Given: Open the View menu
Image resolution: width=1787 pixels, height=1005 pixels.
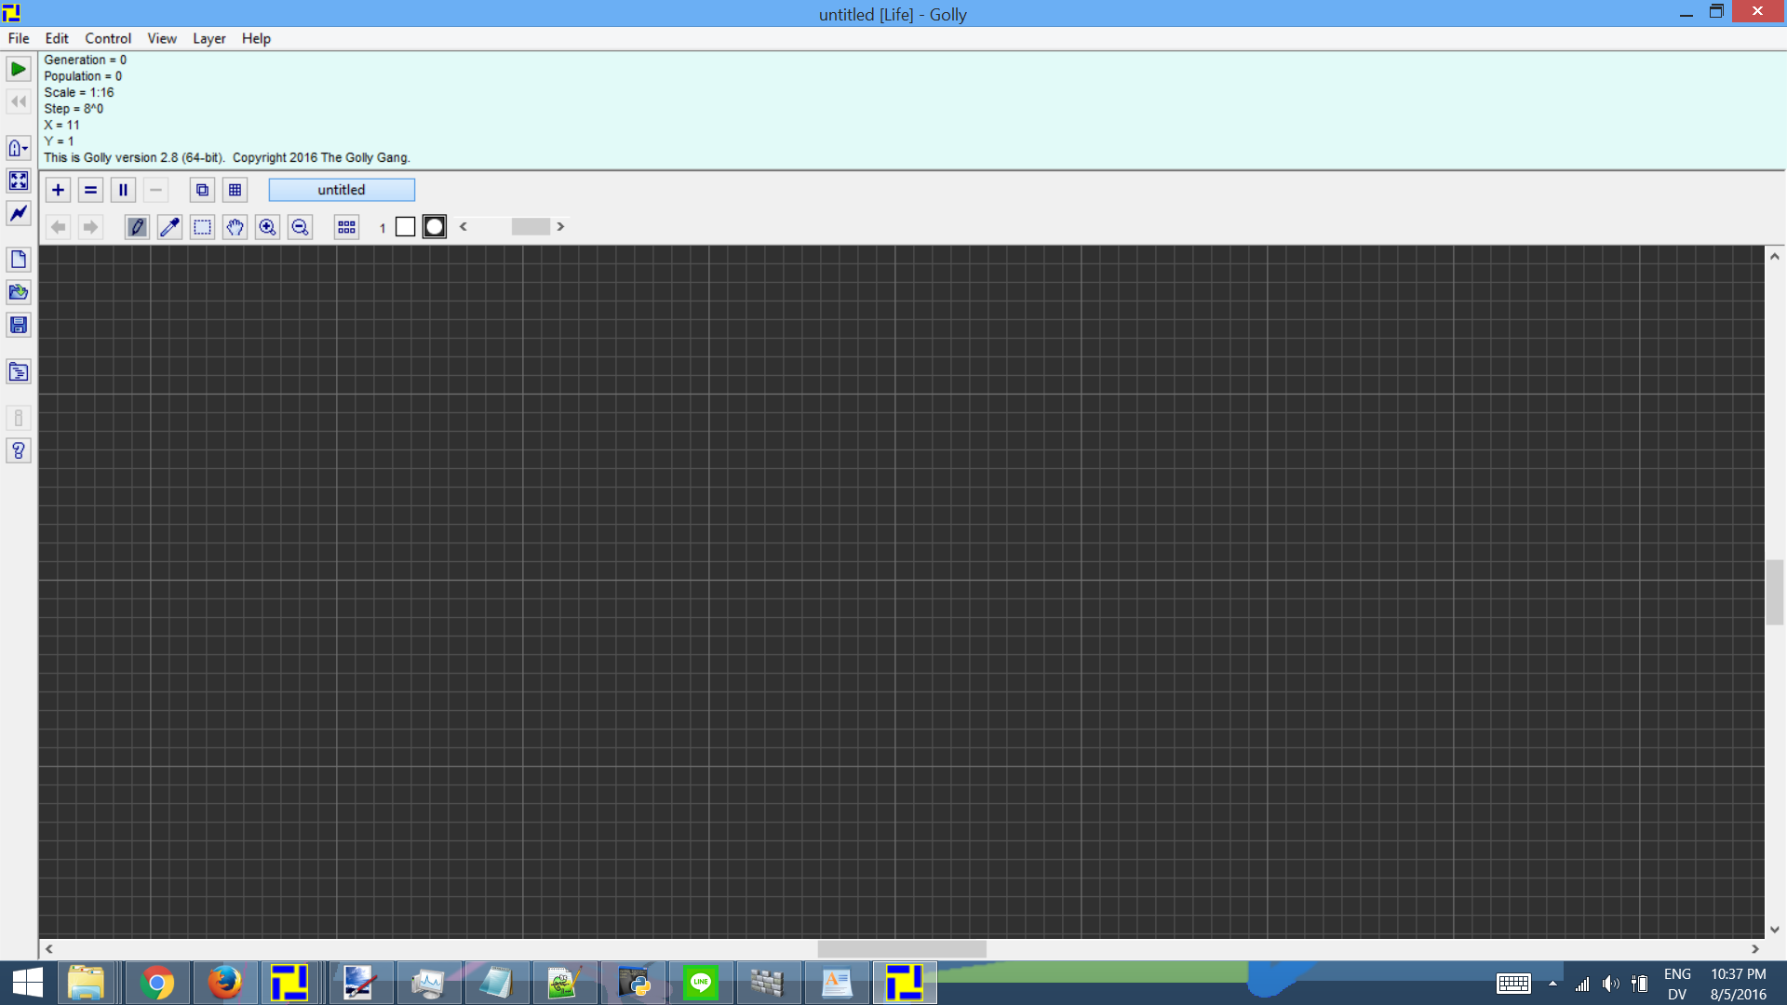Looking at the screenshot, I should pyautogui.click(x=162, y=38).
